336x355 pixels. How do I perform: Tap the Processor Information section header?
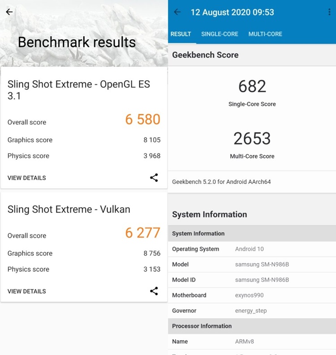pos(252,326)
